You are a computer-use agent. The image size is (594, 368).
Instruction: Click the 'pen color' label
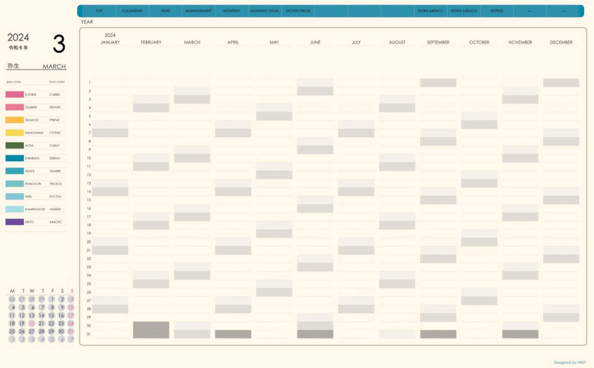pos(14,82)
